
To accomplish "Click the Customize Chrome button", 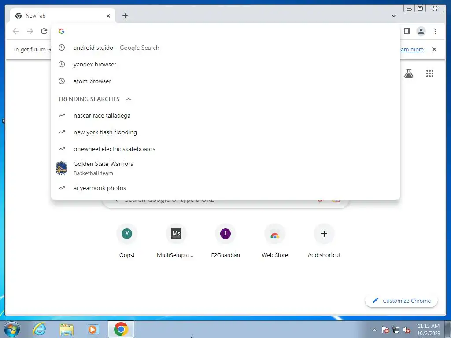I will [402, 301].
